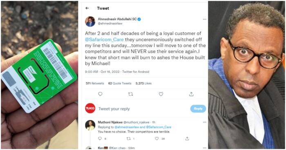The image size is (286, 150).
Task: Open the 3,273 Likes list
Action: [143, 84]
